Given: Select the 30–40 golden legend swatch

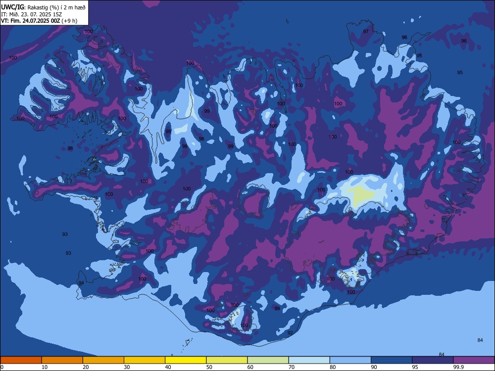Looking at the screenshot, I should pyautogui.click(x=145, y=360).
